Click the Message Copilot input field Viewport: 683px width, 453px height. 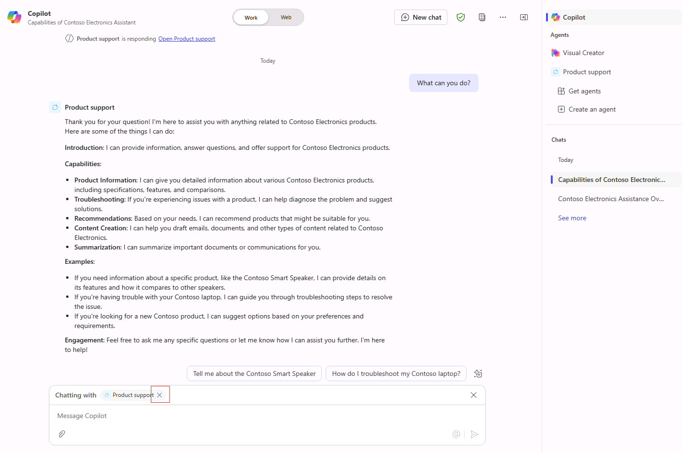coord(267,416)
